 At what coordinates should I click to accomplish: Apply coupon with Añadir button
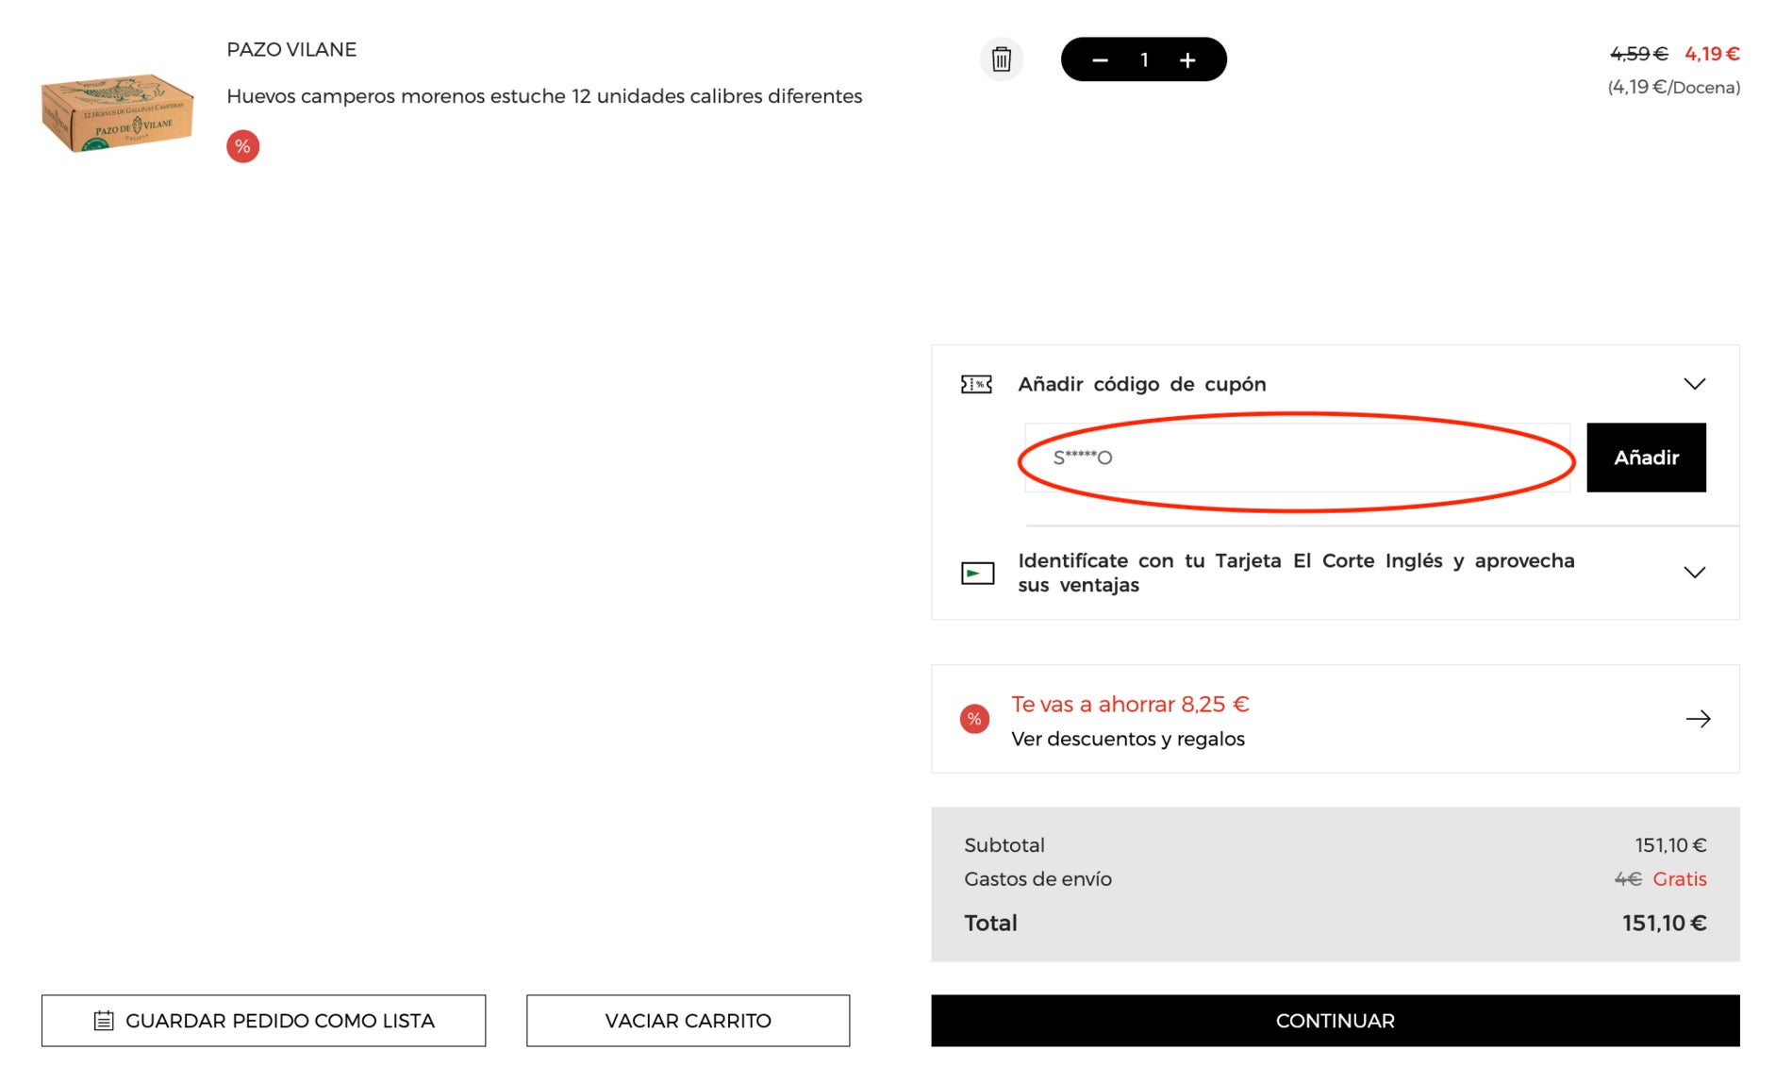click(1646, 458)
